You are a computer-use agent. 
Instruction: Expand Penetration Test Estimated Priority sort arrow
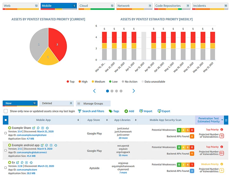pos(222,120)
